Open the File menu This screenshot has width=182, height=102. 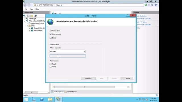26,9
